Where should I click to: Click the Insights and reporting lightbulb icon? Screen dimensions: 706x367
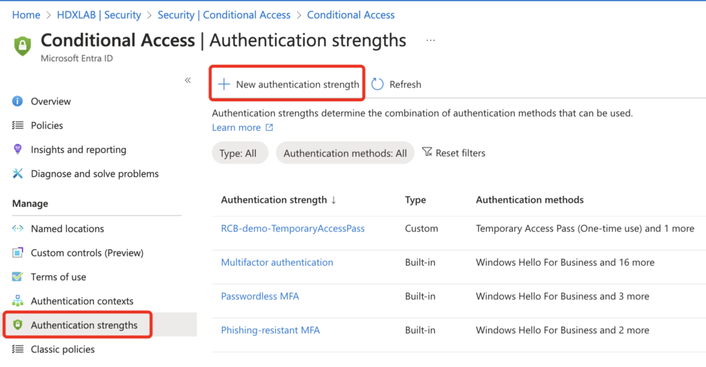point(17,149)
